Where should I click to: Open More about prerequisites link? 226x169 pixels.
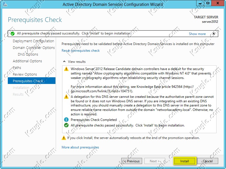tap(80, 147)
